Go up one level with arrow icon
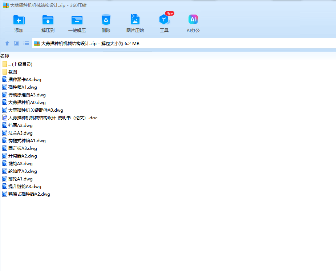 (x=7, y=43)
